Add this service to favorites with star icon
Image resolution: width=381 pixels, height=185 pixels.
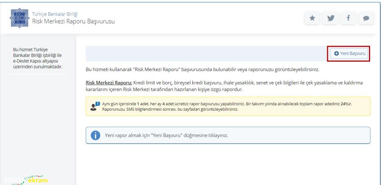pos(312,18)
